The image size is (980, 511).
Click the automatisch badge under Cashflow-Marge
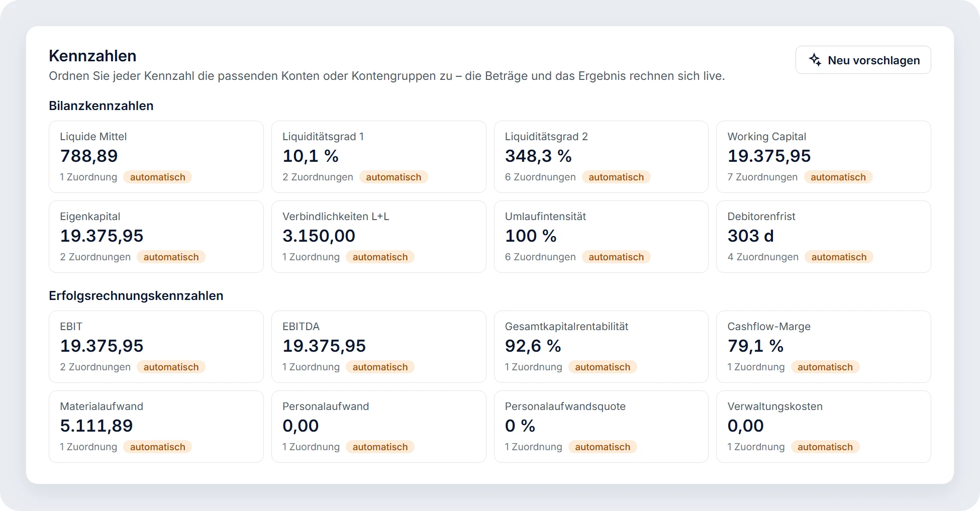tap(825, 367)
